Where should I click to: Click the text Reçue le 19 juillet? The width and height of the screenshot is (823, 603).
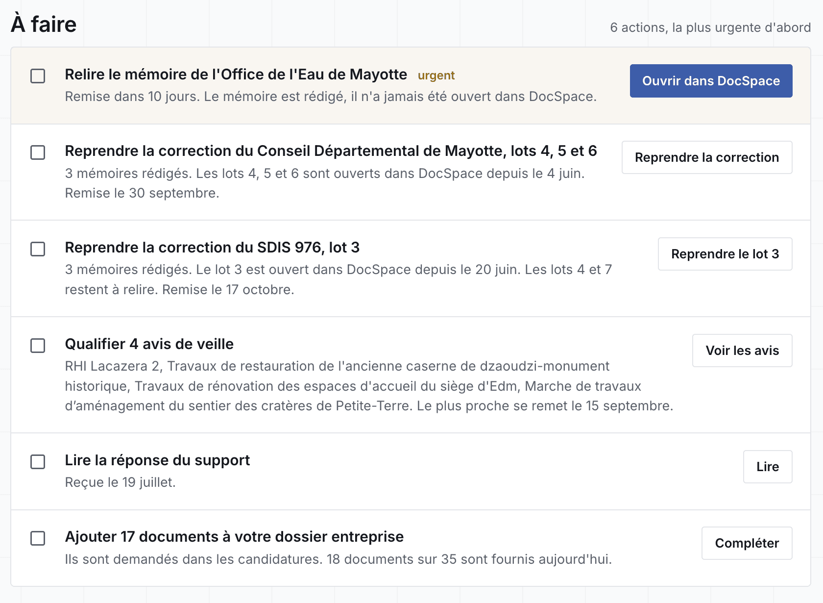pos(120,482)
